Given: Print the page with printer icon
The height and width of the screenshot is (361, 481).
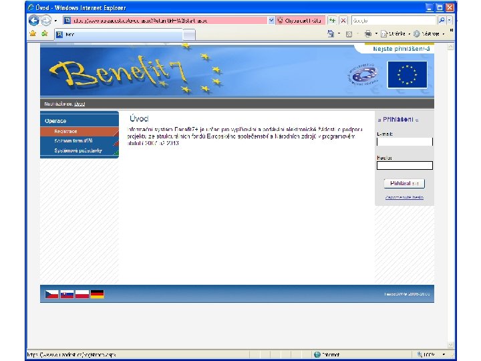Looking at the screenshot, I should click(x=368, y=33).
